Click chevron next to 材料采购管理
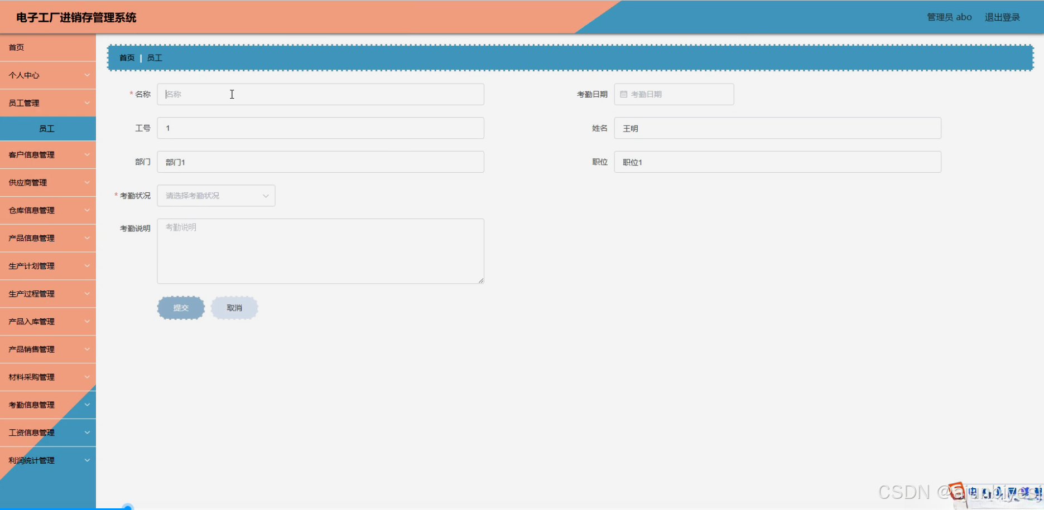 (x=87, y=377)
